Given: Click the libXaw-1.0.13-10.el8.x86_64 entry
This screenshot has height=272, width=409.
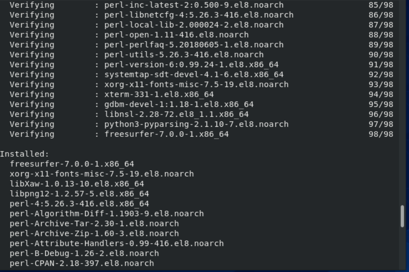Looking at the screenshot, I should pyautogui.click(x=77, y=184).
